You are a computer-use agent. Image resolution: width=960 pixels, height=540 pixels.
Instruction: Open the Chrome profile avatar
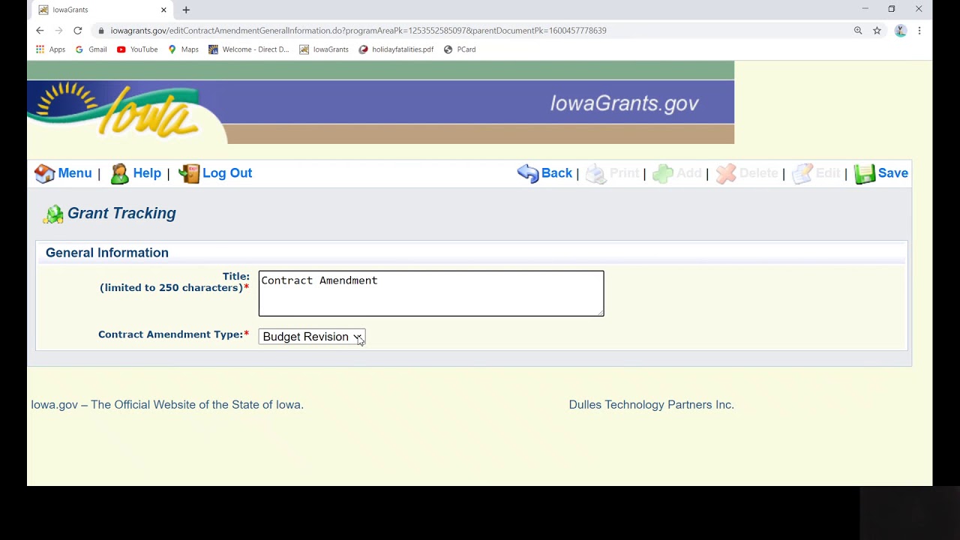[901, 31]
